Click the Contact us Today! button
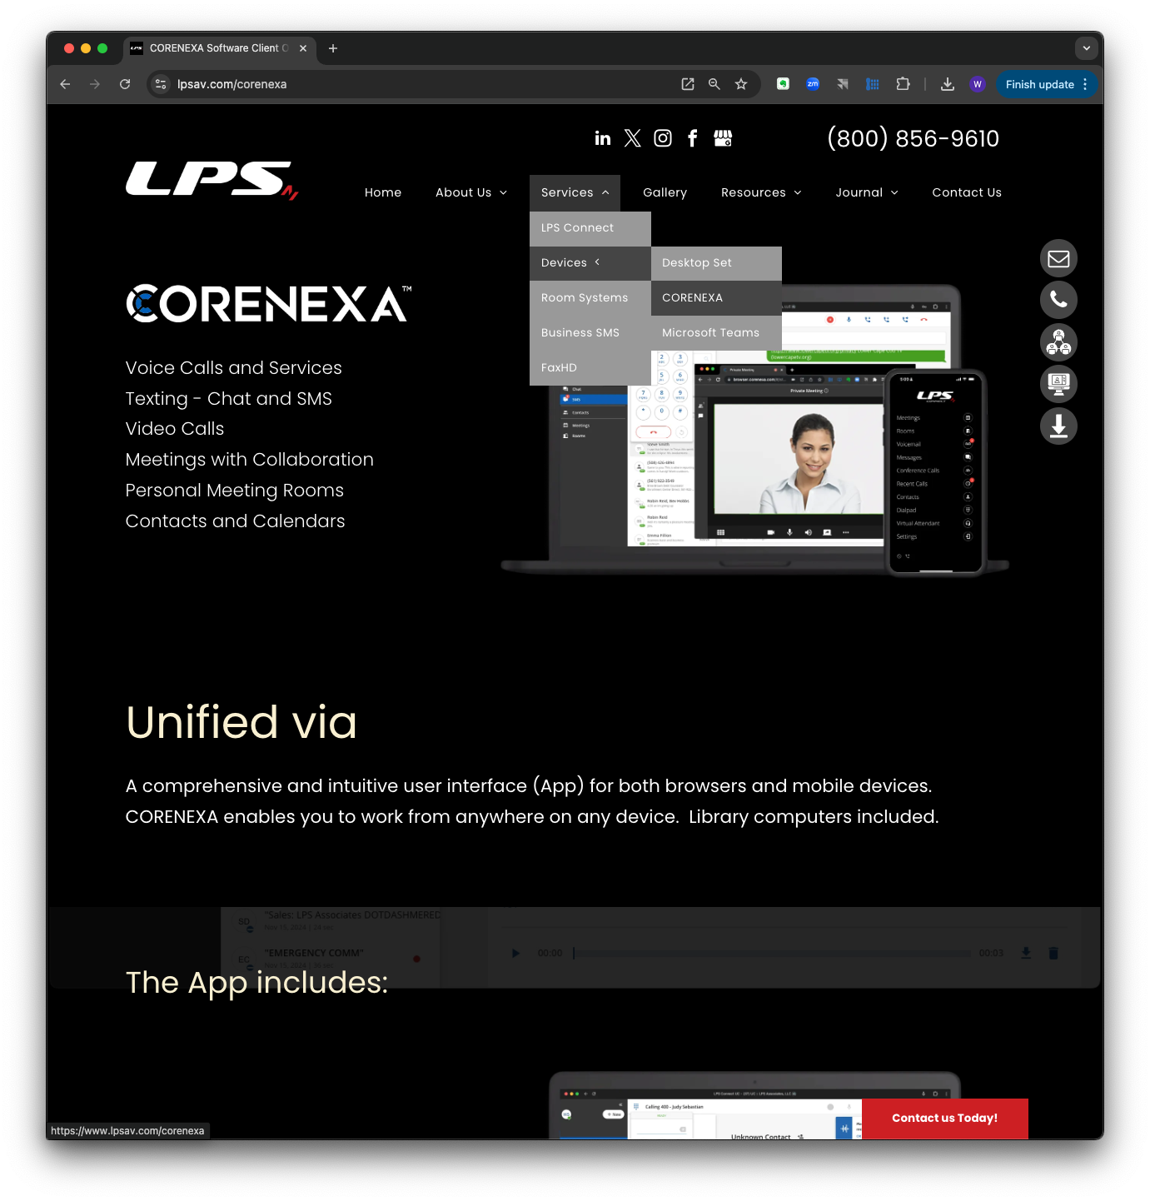 944,1118
